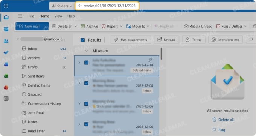Open the People app in sidebar

tap(6, 41)
